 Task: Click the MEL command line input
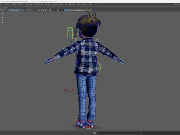tap(119, 133)
